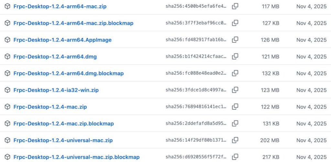The height and width of the screenshot is (162, 331).
Task: Copy SHA256 hash for universal-mac.zip.blockmap
Action: coord(235,157)
